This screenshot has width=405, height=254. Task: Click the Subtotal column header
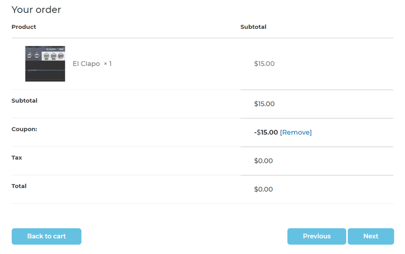click(x=253, y=27)
